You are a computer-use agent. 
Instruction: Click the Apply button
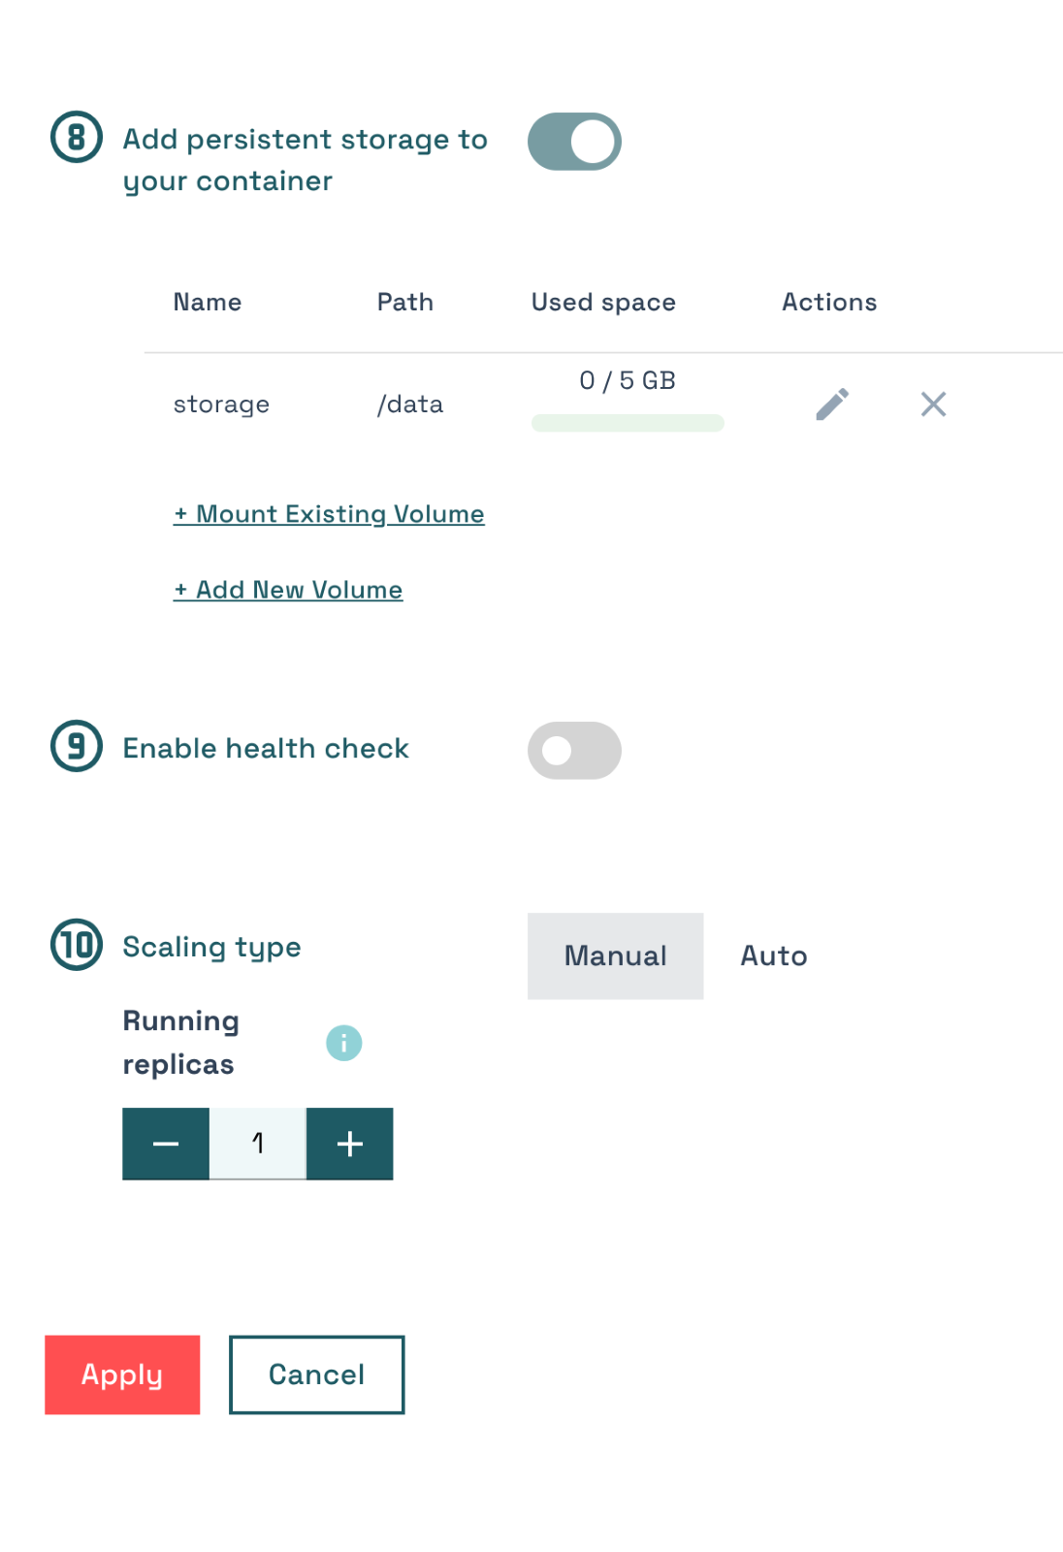(x=122, y=1374)
